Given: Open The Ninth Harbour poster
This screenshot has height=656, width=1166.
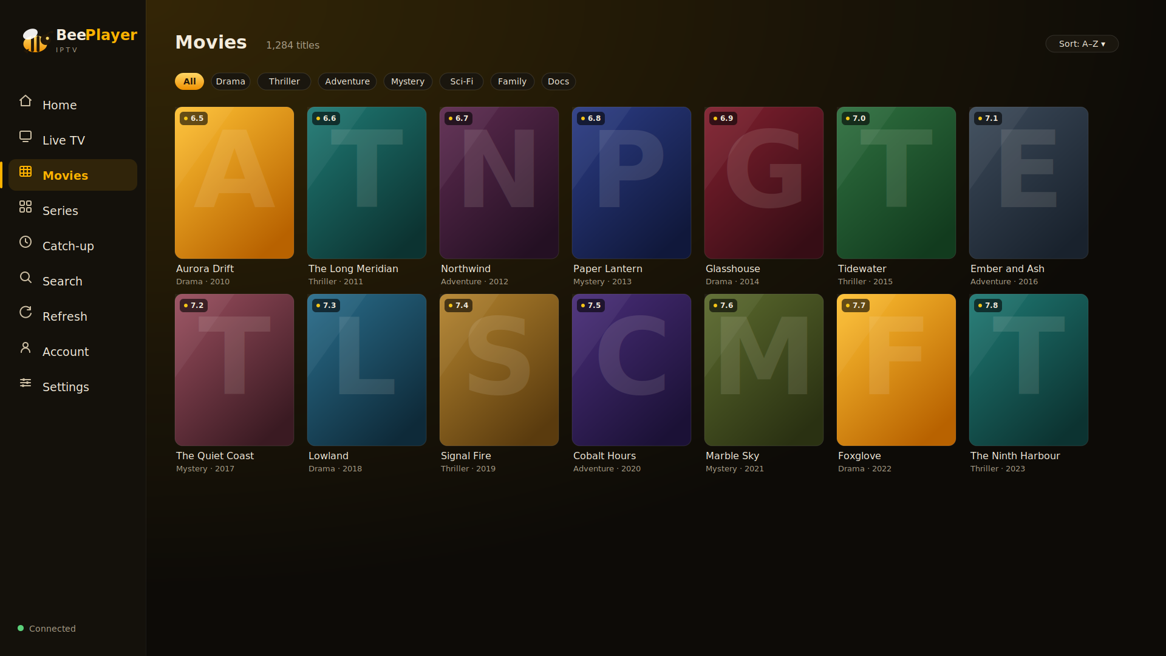Looking at the screenshot, I should 1029,370.
